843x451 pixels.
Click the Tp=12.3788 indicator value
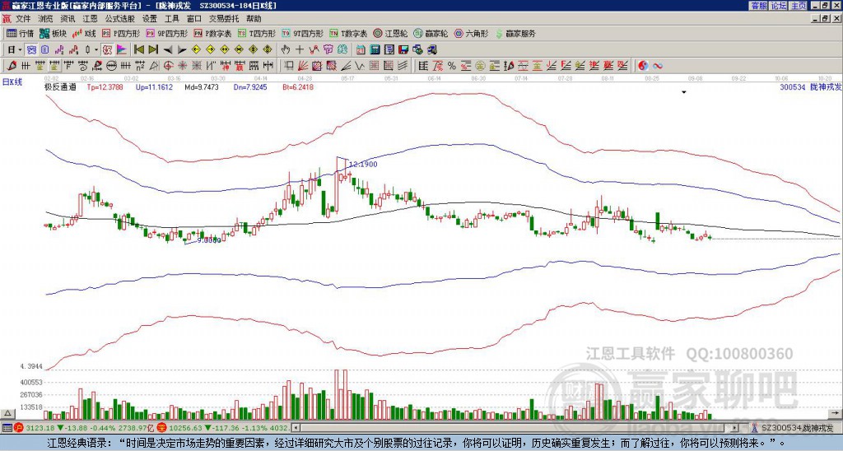(105, 86)
